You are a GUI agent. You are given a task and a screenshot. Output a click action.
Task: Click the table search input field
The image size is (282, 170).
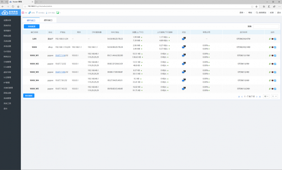tap(266, 26)
